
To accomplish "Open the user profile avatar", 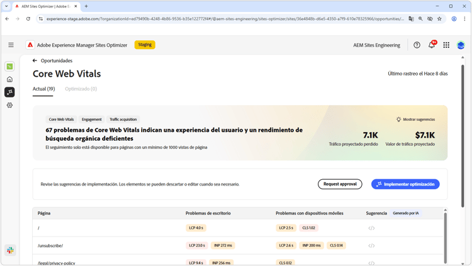I will [x=461, y=45].
